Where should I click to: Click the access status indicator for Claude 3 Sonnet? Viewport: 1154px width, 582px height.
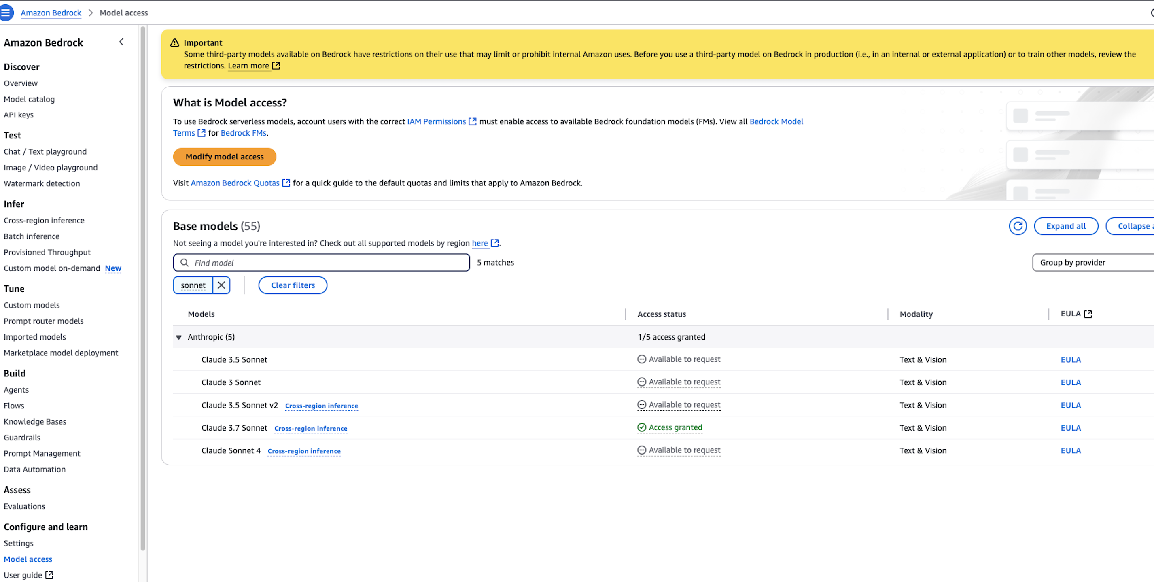click(678, 382)
